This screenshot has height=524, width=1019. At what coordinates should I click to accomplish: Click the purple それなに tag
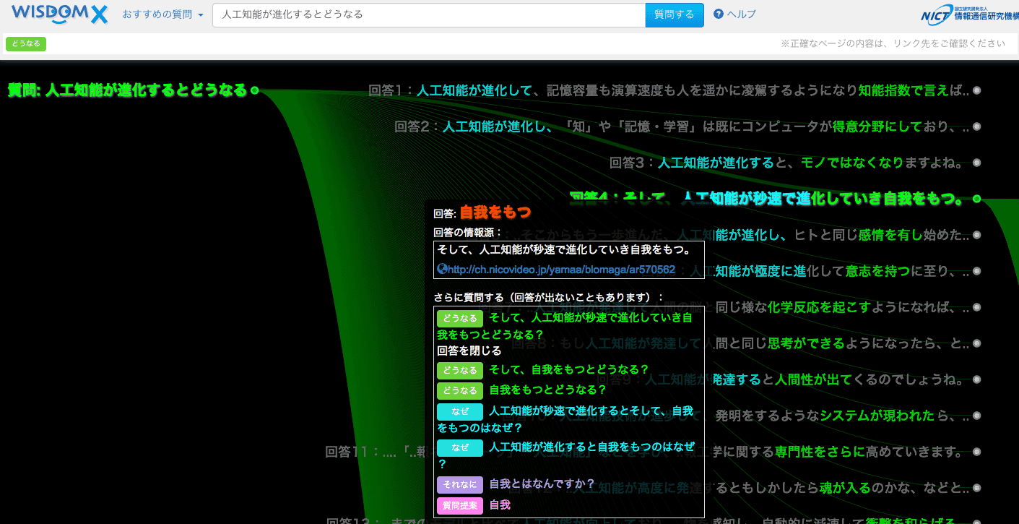point(459,484)
